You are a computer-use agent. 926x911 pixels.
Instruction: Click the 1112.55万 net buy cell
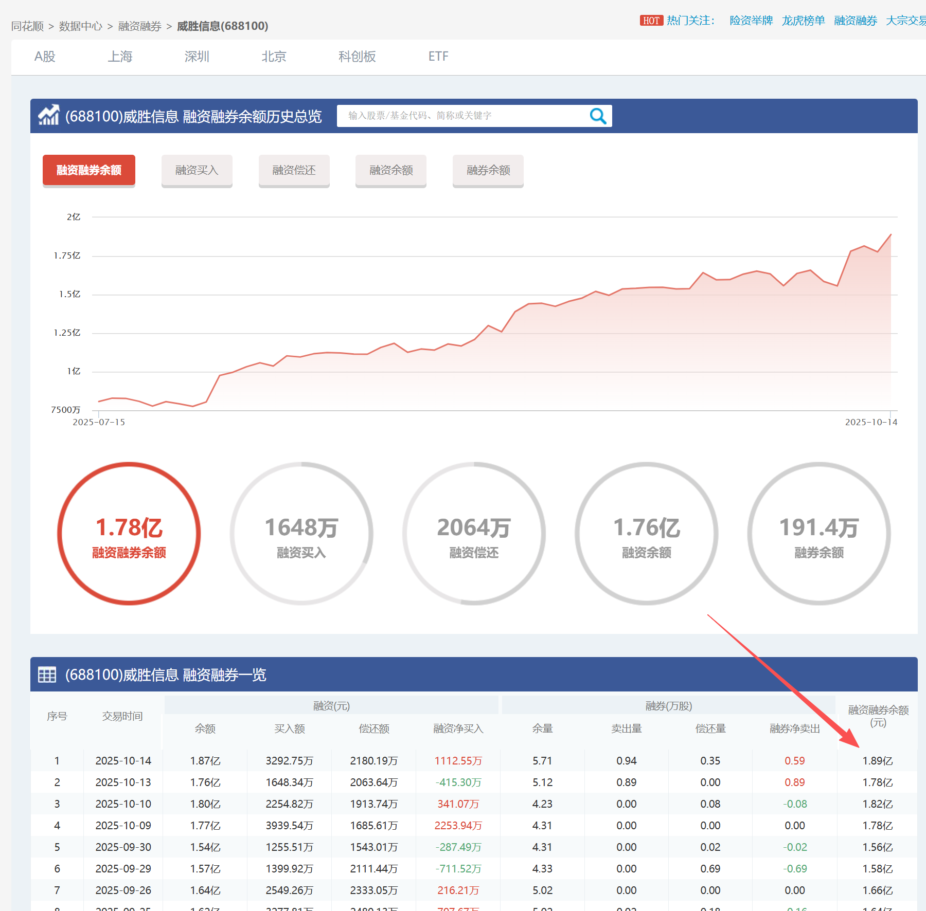click(x=458, y=761)
